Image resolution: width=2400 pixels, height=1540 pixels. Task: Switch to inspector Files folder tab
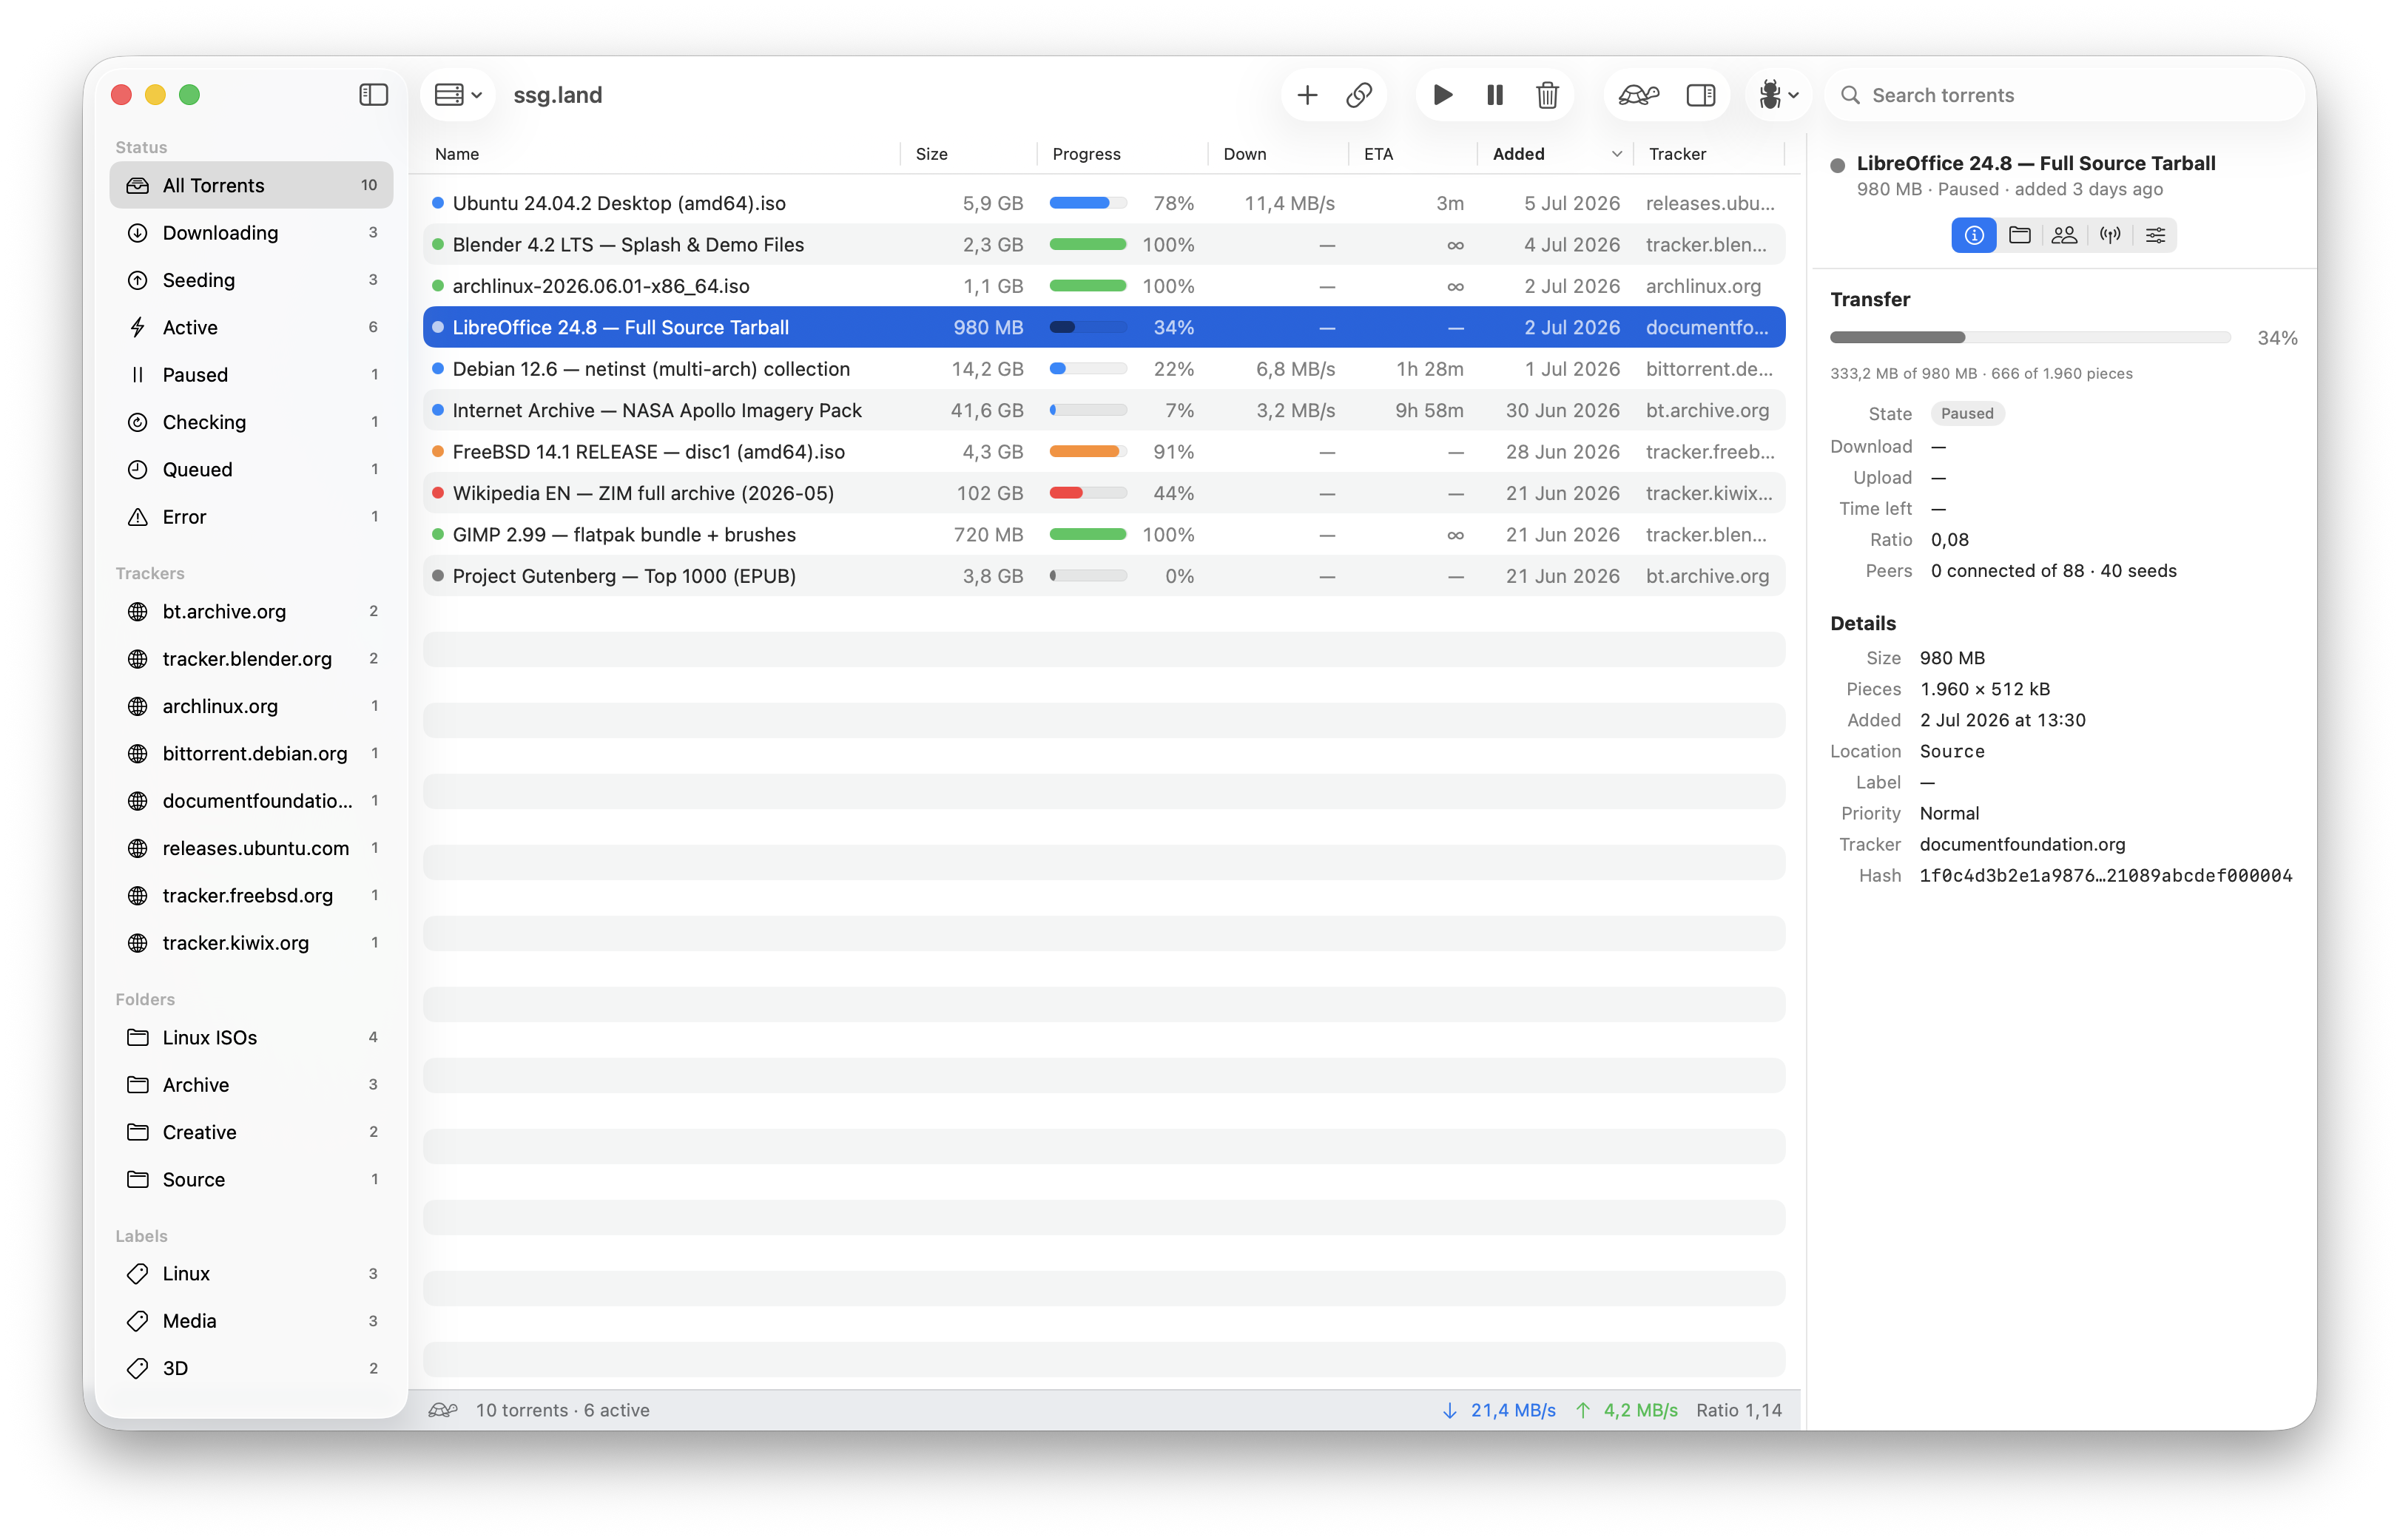point(2019,235)
